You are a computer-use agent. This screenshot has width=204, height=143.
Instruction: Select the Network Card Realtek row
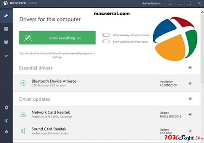[96, 114]
